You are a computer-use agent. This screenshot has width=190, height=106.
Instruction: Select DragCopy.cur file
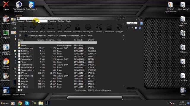coord(57,57)
